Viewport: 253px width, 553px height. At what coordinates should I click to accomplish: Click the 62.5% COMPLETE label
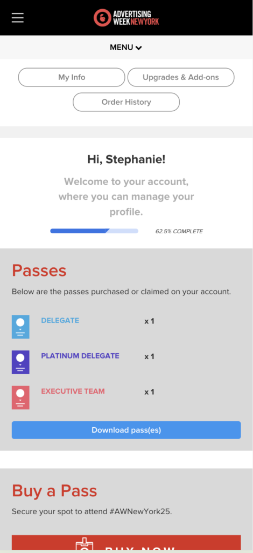tap(179, 231)
